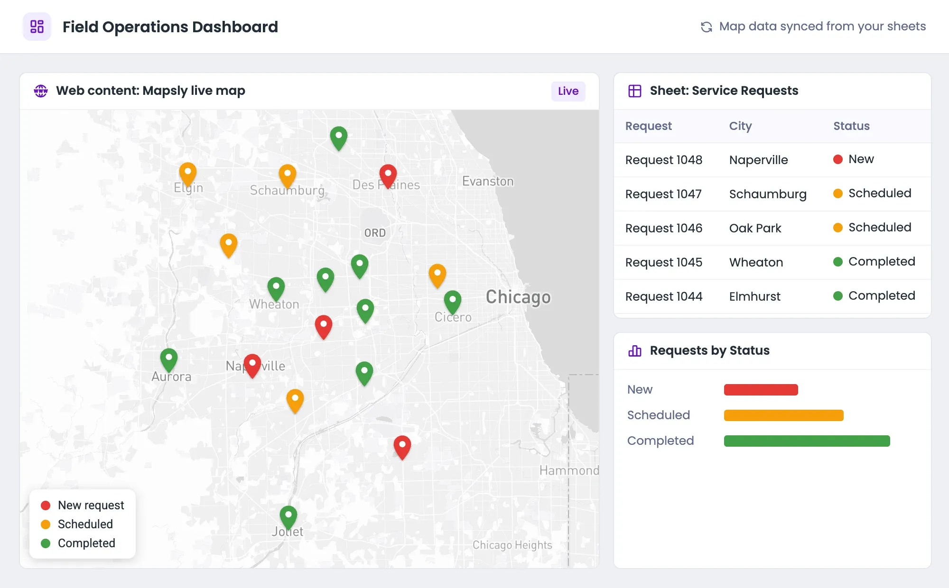Image resolution: width=949 pixels, height=588 pixels.
Task: Select the green map pin at Cicero
Action: click(453, 303)
